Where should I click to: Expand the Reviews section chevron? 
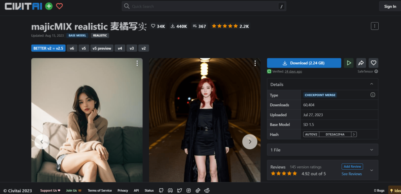tap(372, 170)
